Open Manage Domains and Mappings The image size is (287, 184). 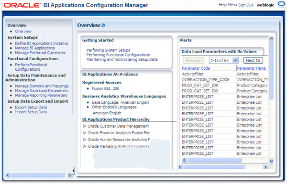[x=42, y=86]
